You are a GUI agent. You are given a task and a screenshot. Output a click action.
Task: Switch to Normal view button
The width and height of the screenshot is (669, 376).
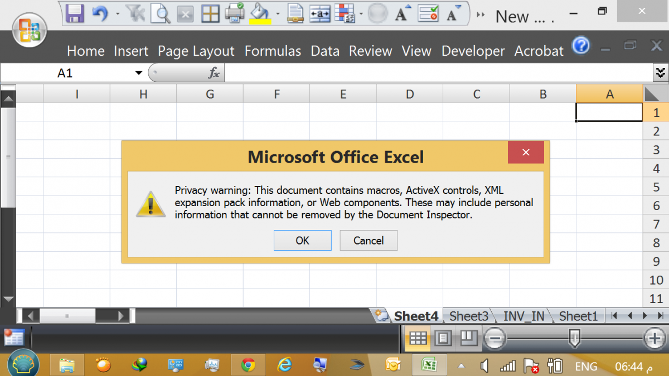(418, 338)
